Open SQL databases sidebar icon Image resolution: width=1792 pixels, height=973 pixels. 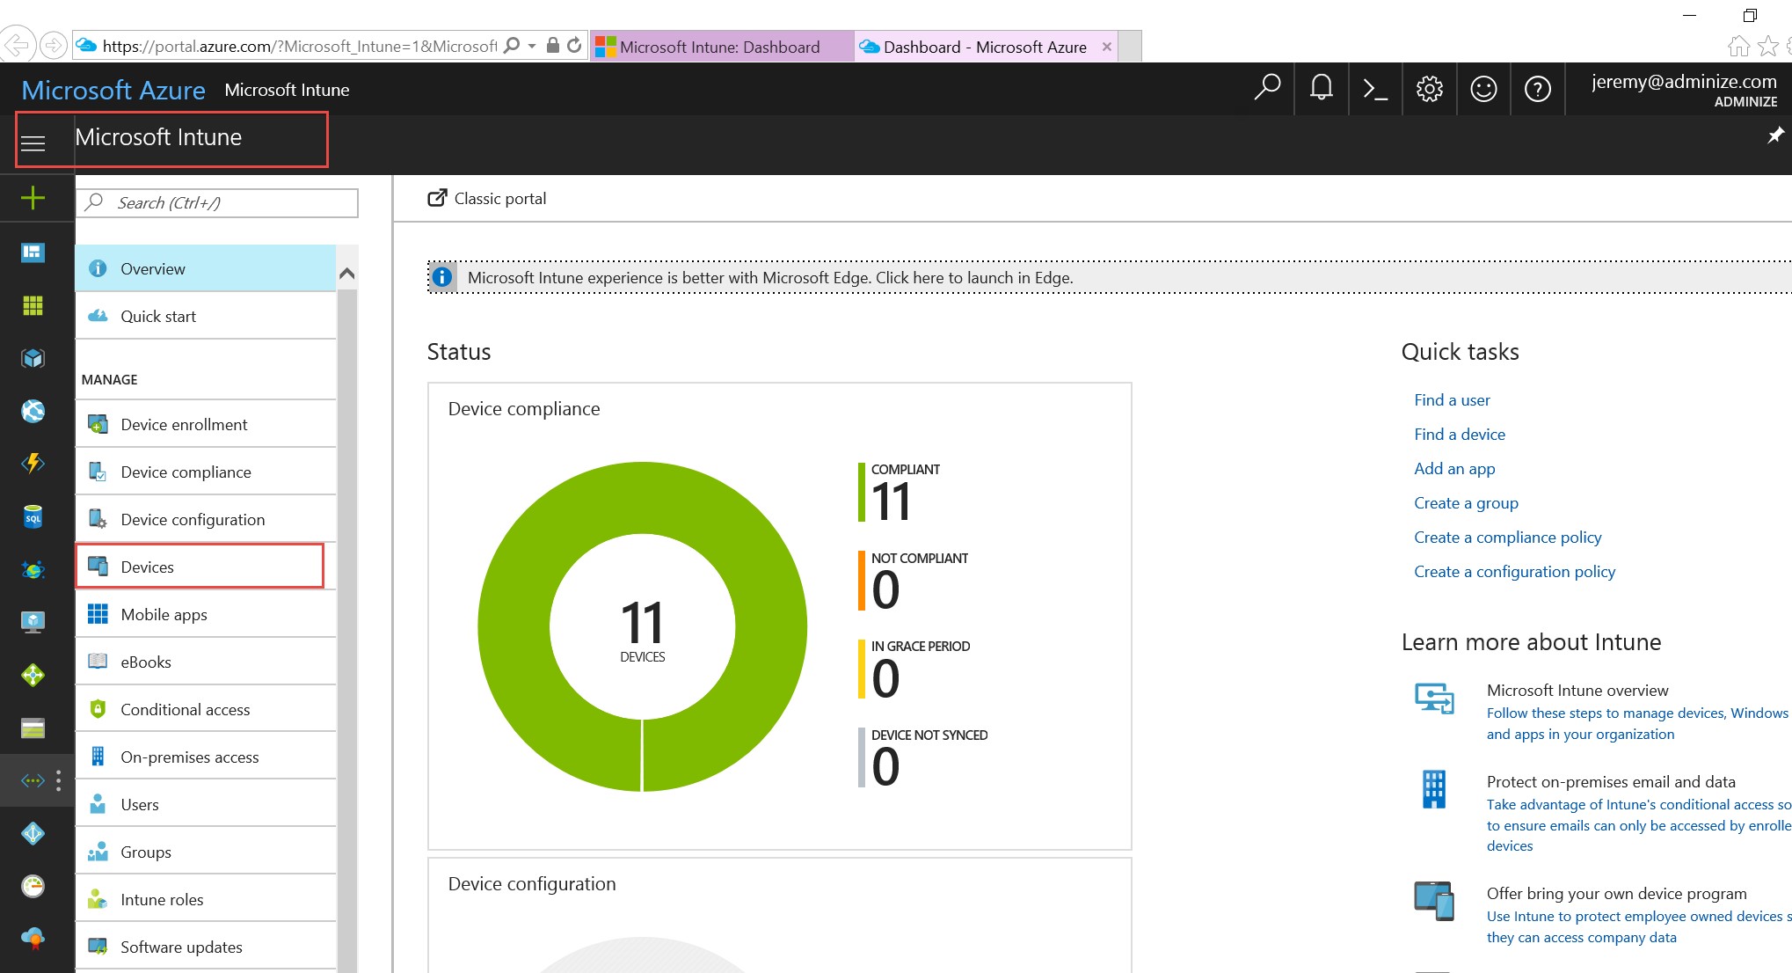pyautogui.click(x=33, y=516)
